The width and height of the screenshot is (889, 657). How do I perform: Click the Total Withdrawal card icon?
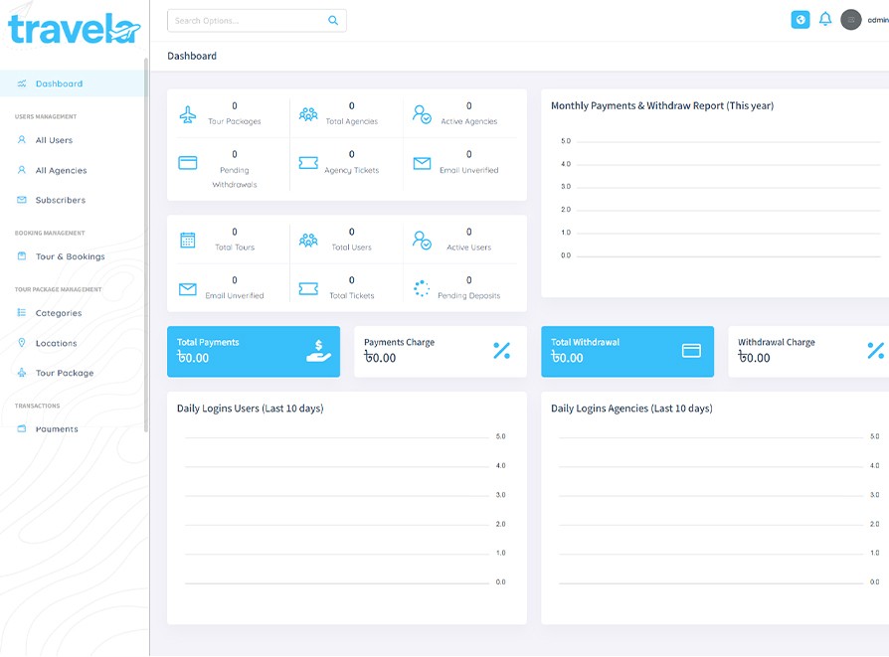(691, 351)
